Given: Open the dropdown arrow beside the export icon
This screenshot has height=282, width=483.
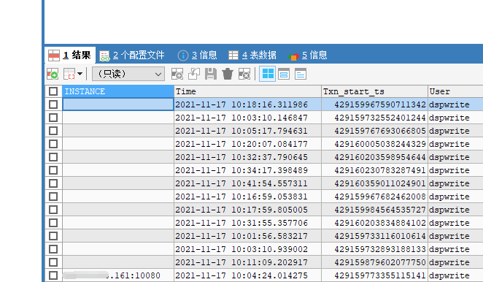Looking at the screenshot, I should point(80,74).
